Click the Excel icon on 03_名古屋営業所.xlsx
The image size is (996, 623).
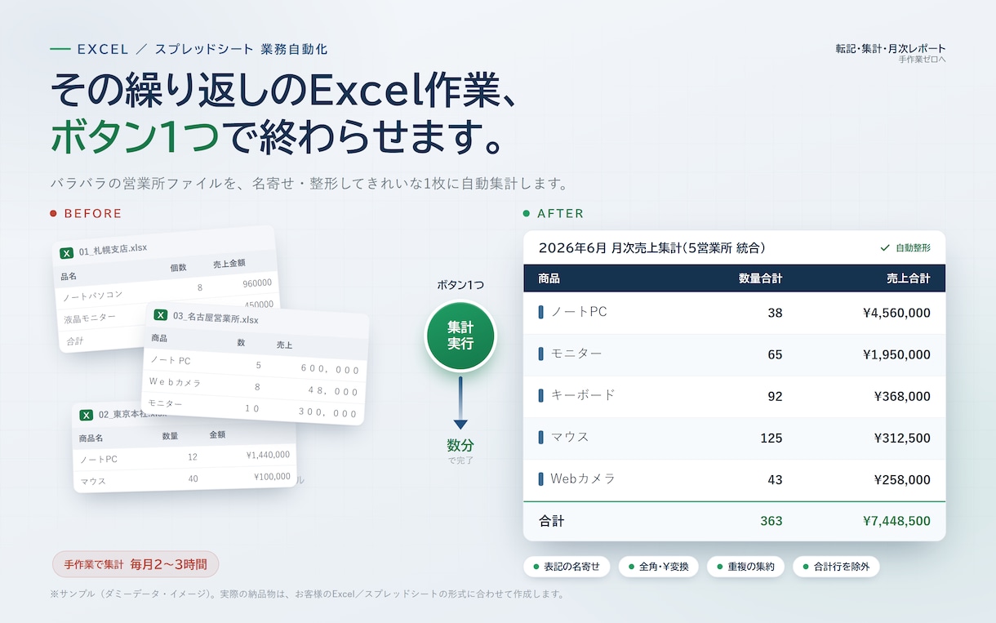coord(161,315)
